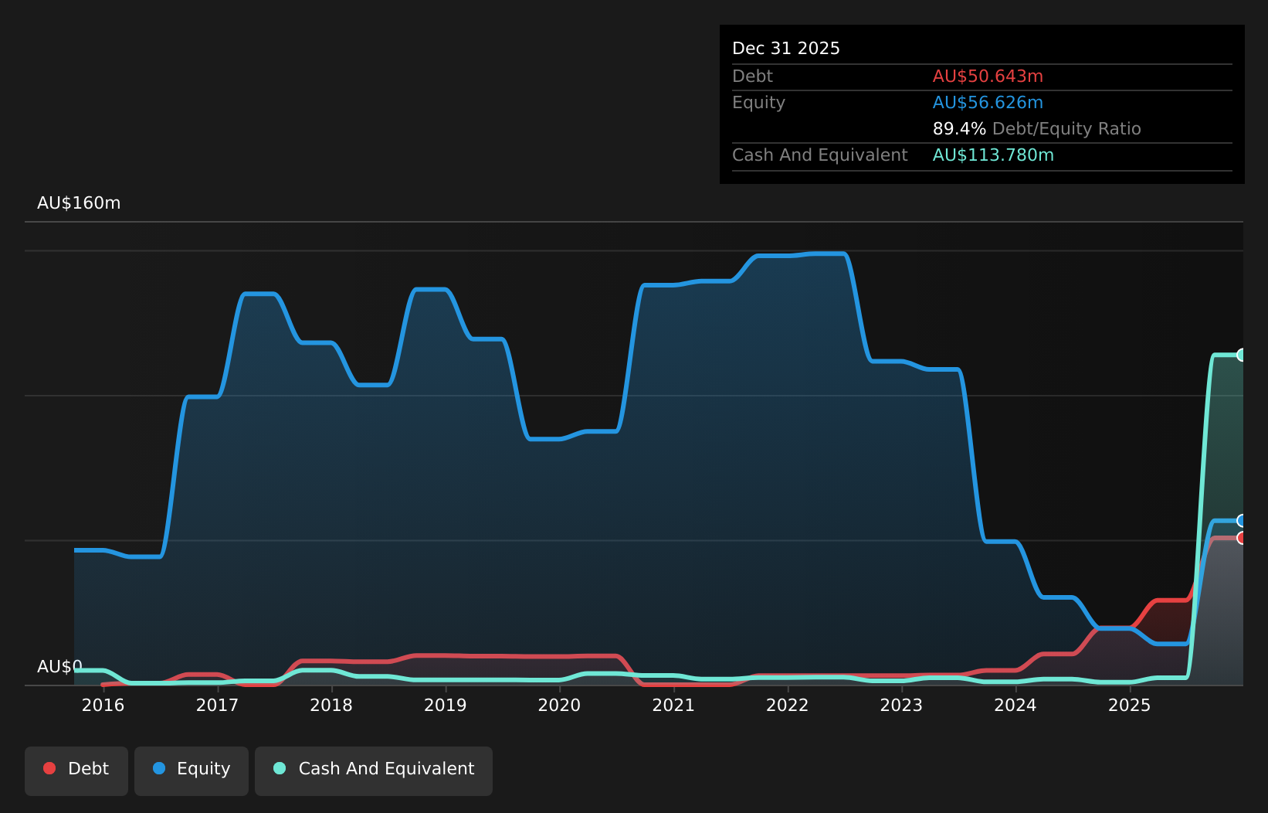Click the red Debt legend dot
This screenshot has height=813, width=1268.
49,768
